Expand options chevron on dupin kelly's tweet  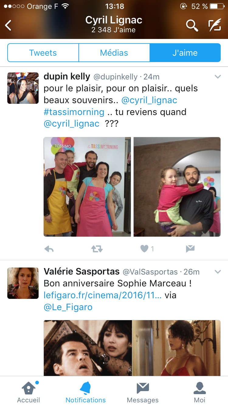(218, 77)
